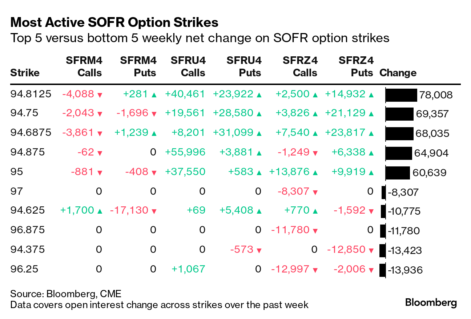Click the SFRU4 Puts column header
The height and width of the screenshot is (319, 471).
243,66
